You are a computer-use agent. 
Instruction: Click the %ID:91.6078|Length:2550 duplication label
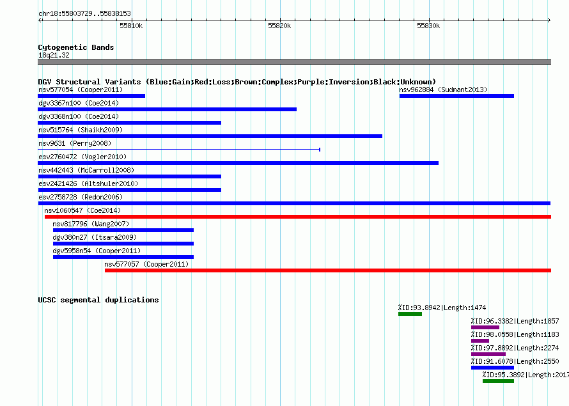click(515, 361)
